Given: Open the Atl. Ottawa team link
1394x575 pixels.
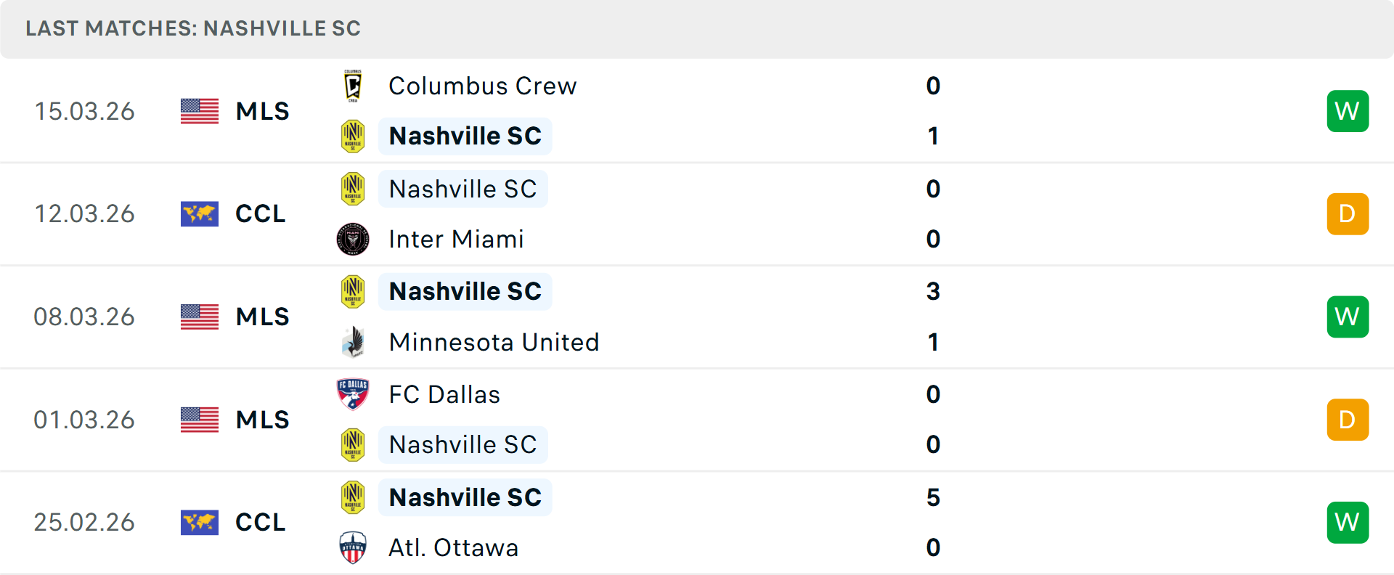Looking at the screenshot, I should pos(453,547).
